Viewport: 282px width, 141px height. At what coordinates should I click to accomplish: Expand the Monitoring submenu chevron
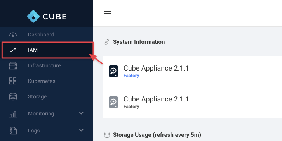click(81, 113)
